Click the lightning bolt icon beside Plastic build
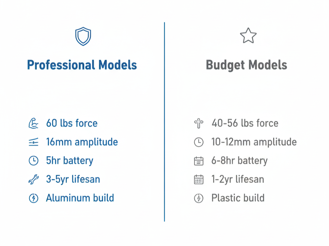This screenshot has height=246, width=329. pyautogui.click(x=199, y=198)
